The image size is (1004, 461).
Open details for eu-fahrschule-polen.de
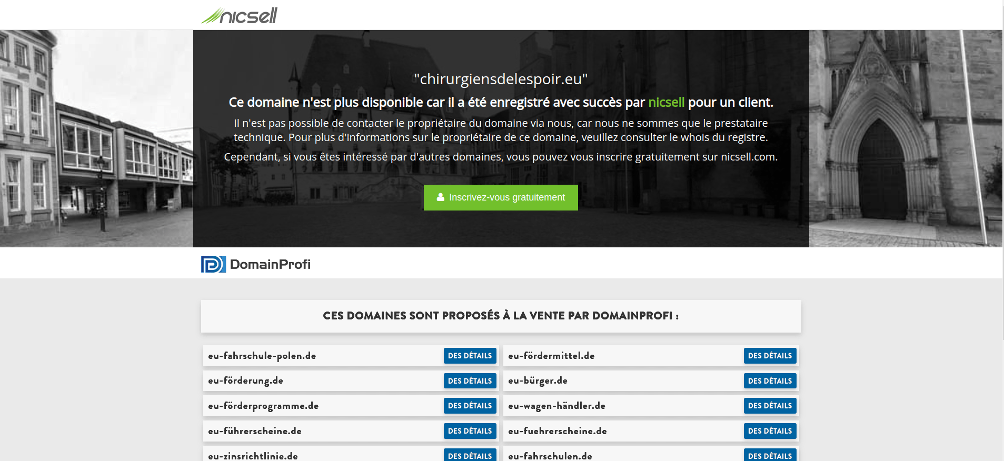(x=470, y=356)
